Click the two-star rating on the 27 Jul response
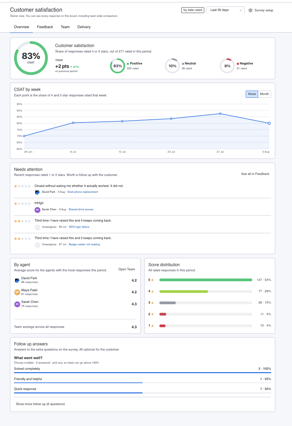This screenshot has width=292, height=426. (22, 238)
